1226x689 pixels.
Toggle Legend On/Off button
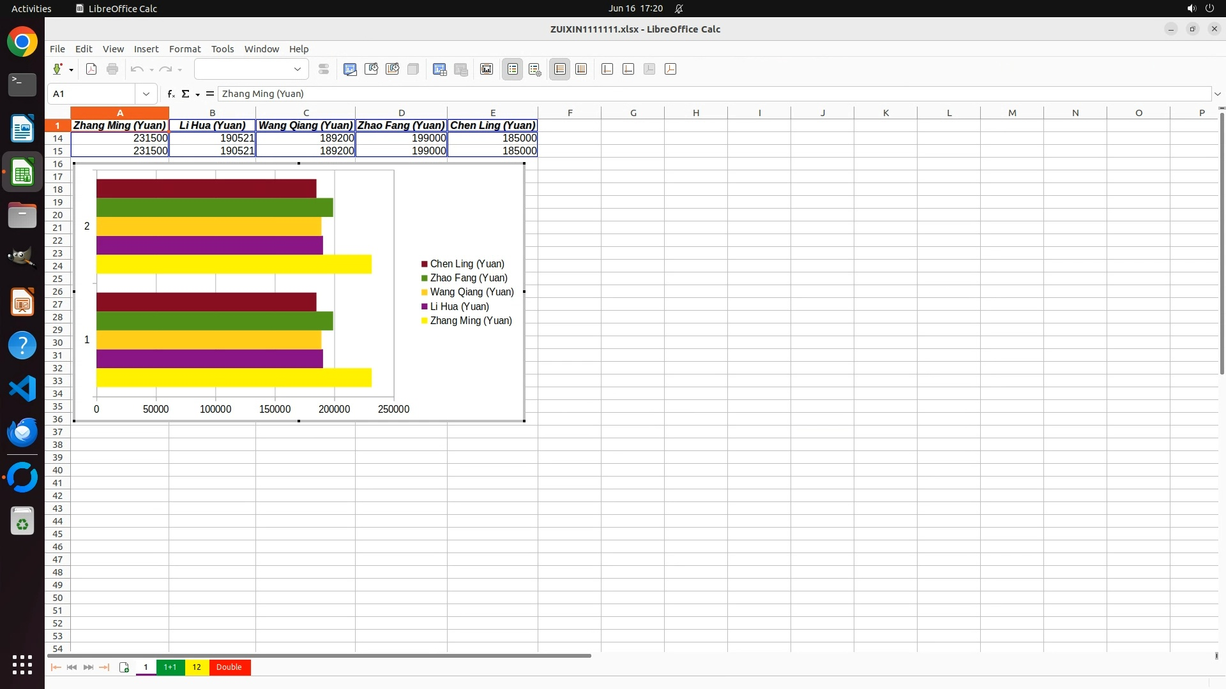click(513, 69)
